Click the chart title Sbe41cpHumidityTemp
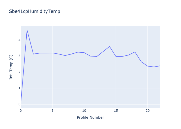This screenshot has width=181, height=129. (x=35, y=11)
